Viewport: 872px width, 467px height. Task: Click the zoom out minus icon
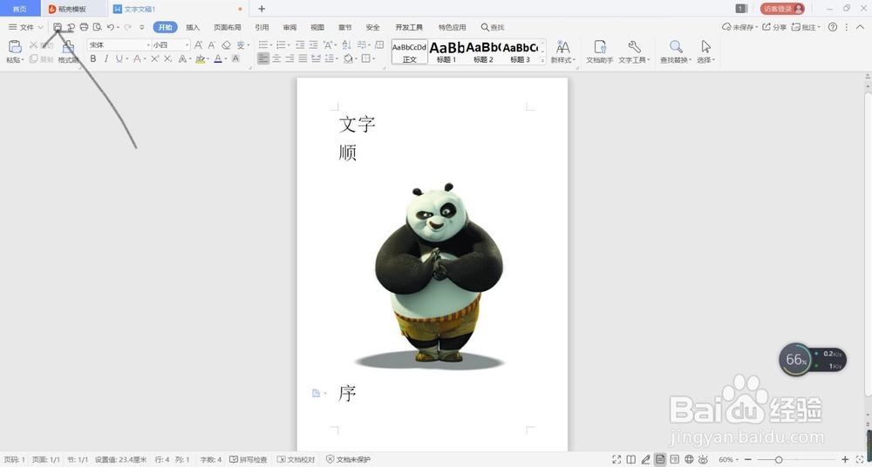[749, 459]
